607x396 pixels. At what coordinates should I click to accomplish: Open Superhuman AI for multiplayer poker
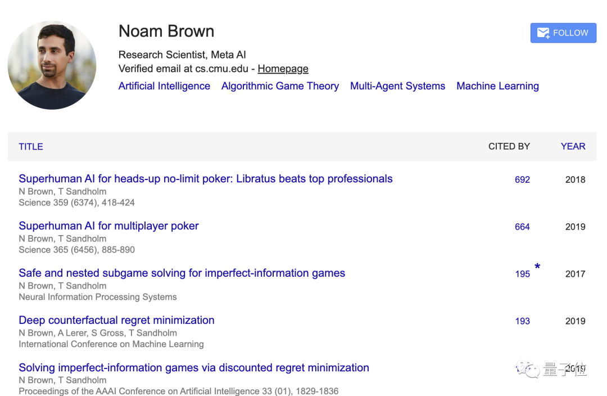[109, 226]
